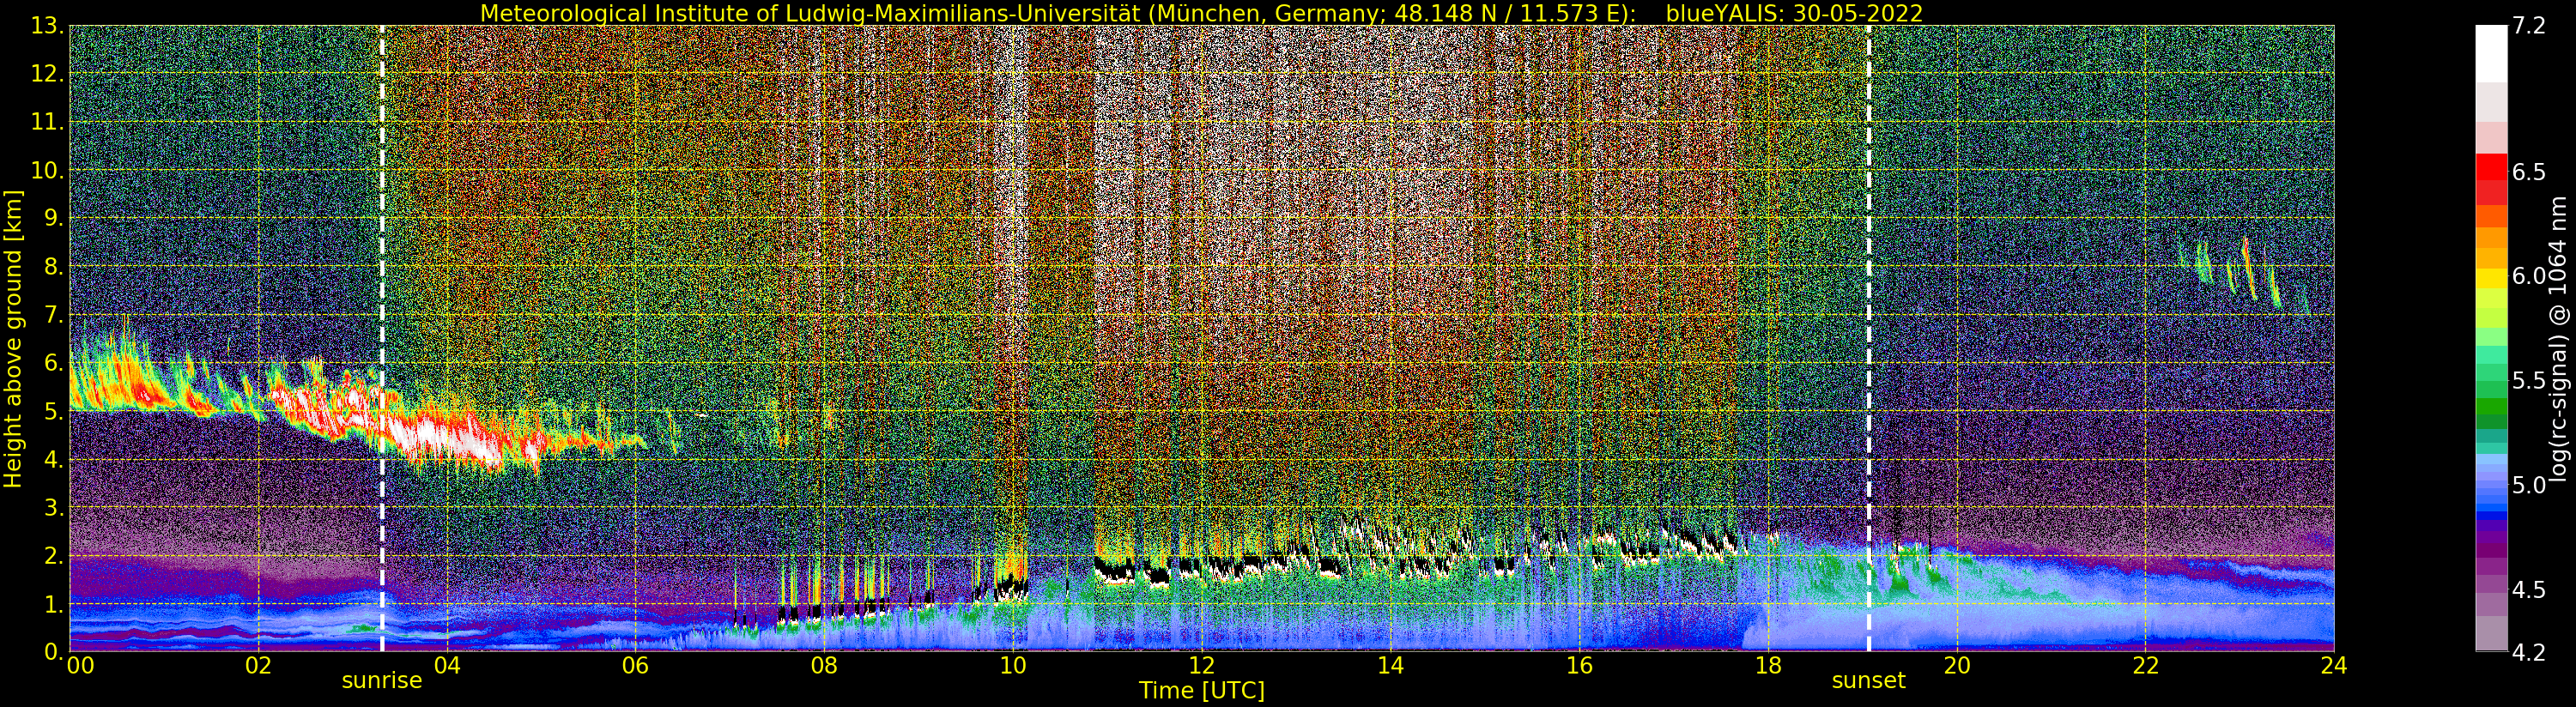Click the time axis tick label '22'
Screen dimensions: 2576x707
[x=2145, y=666]
